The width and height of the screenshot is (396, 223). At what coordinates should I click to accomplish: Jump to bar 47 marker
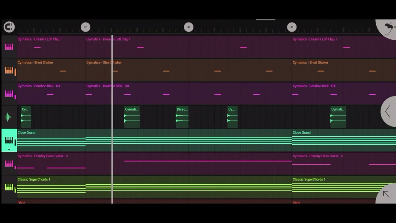(85, 27)
